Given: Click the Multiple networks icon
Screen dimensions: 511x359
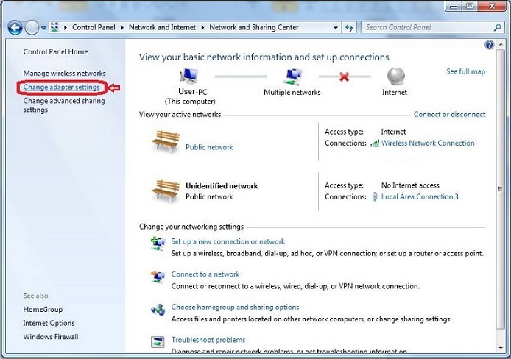Looking at the screenshot, I should (293, 77).
